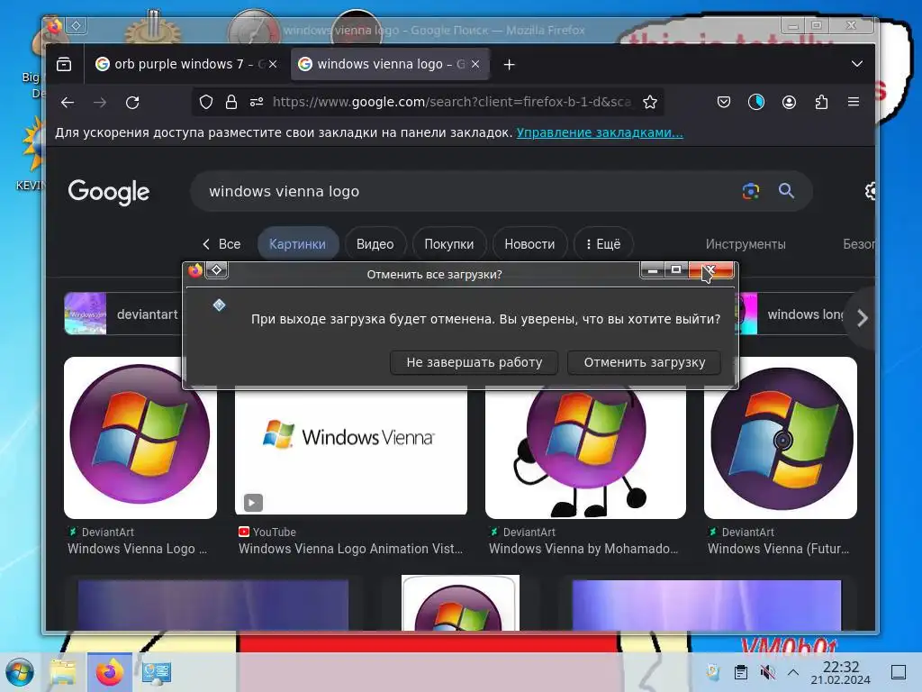Open Firefox account menu
Image resolution: width=922 pixels, height=692 pixels.
(789, 103)
